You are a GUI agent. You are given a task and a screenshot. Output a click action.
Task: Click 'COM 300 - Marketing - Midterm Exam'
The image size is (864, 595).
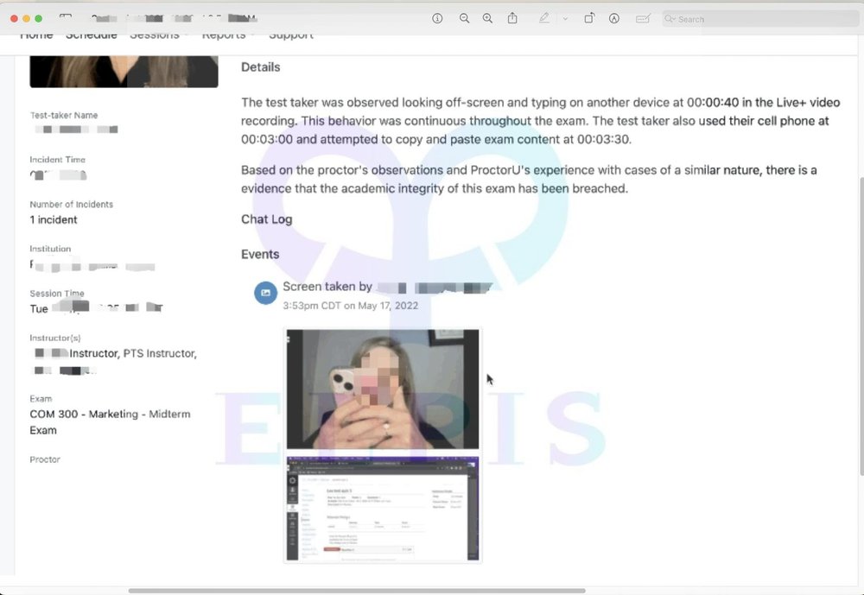[111, 422]
